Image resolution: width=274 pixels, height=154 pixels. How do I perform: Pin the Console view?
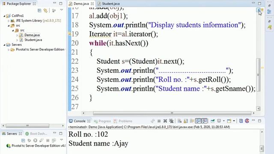point(213,121)
